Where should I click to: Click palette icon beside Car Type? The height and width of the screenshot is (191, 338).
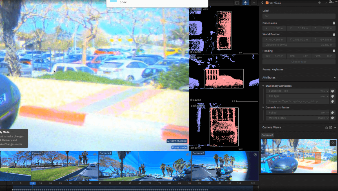[x=332, y=96]
